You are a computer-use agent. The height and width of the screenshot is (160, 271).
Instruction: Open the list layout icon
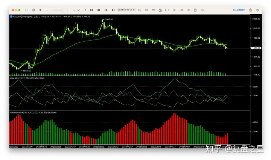pos(154,10)
